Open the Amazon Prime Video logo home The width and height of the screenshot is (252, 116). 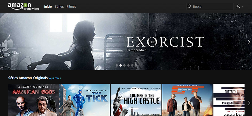23,7
